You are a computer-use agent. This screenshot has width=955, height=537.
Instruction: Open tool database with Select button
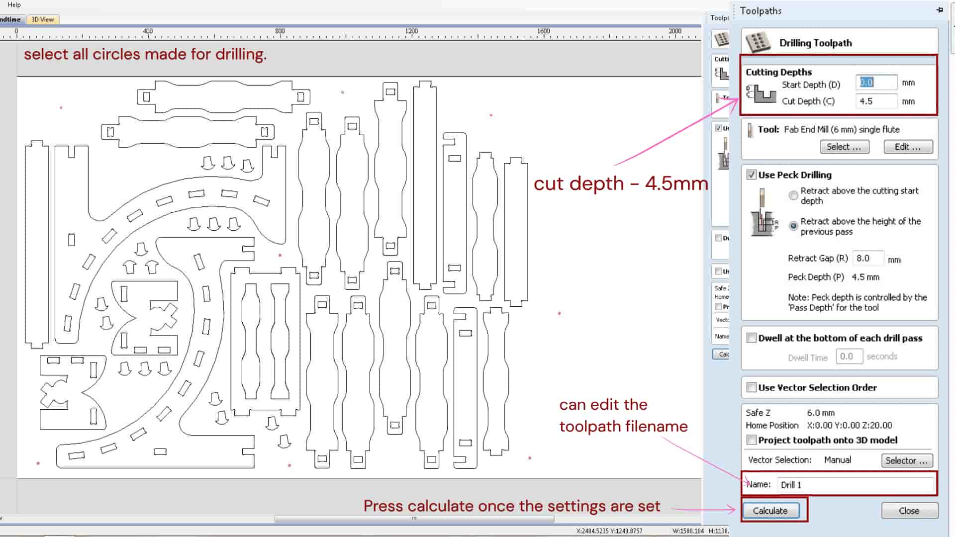(844, 147)
